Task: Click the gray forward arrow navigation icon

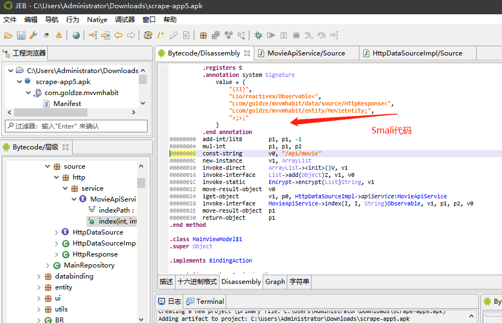Action: point(131,35)
